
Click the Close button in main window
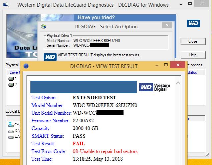pos(193,41)
